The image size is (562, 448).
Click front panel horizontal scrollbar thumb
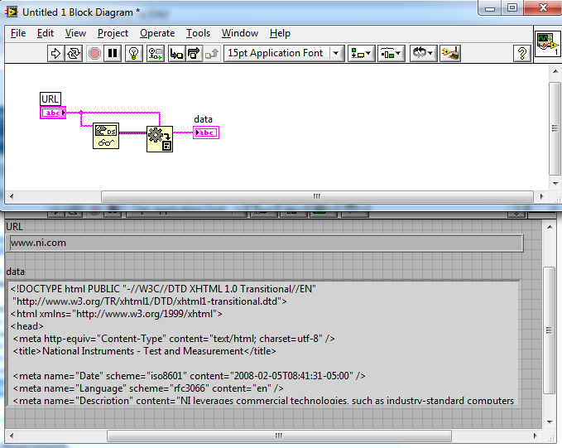[x=279, y=436]
